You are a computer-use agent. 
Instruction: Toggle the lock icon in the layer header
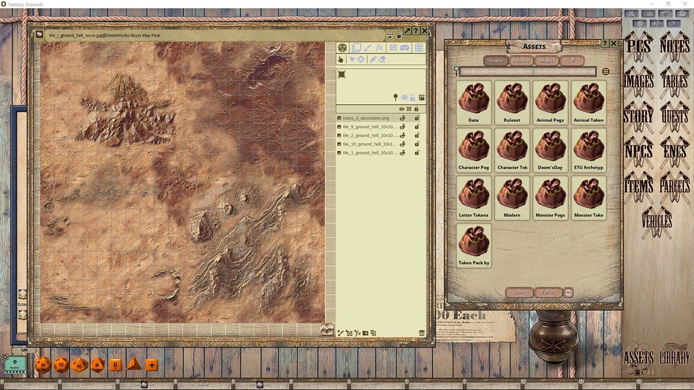pyautogui.click(x=416, y=108)
